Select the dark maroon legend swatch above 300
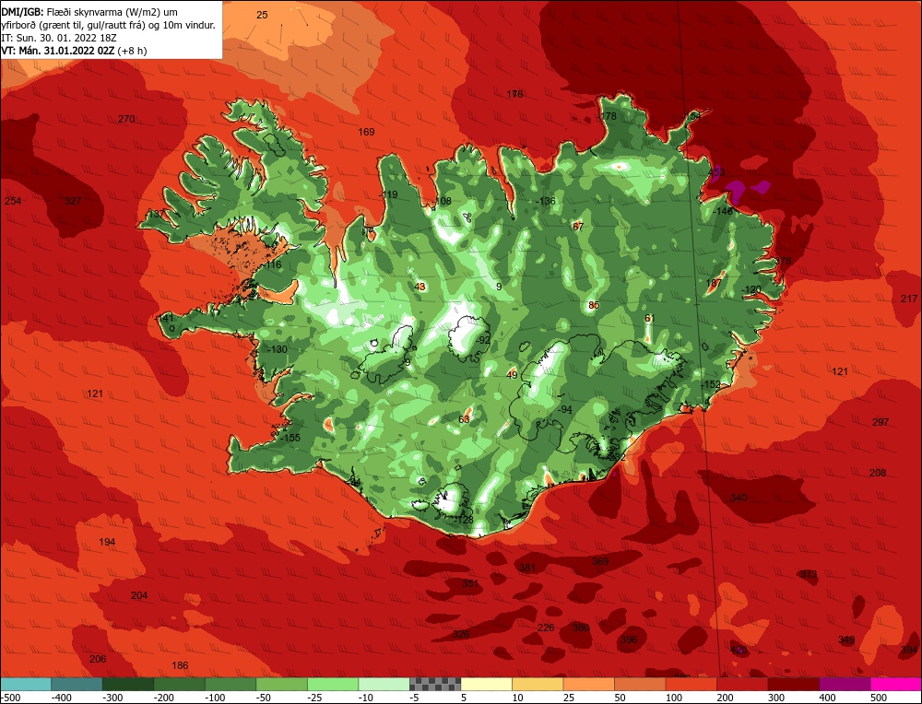Screen dimensions: 922x704 click(794, 684)
